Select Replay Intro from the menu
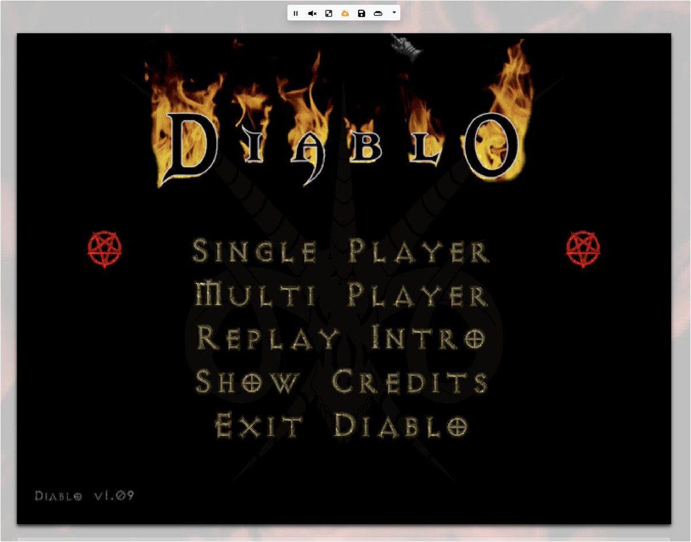 (x=341, y=338)
